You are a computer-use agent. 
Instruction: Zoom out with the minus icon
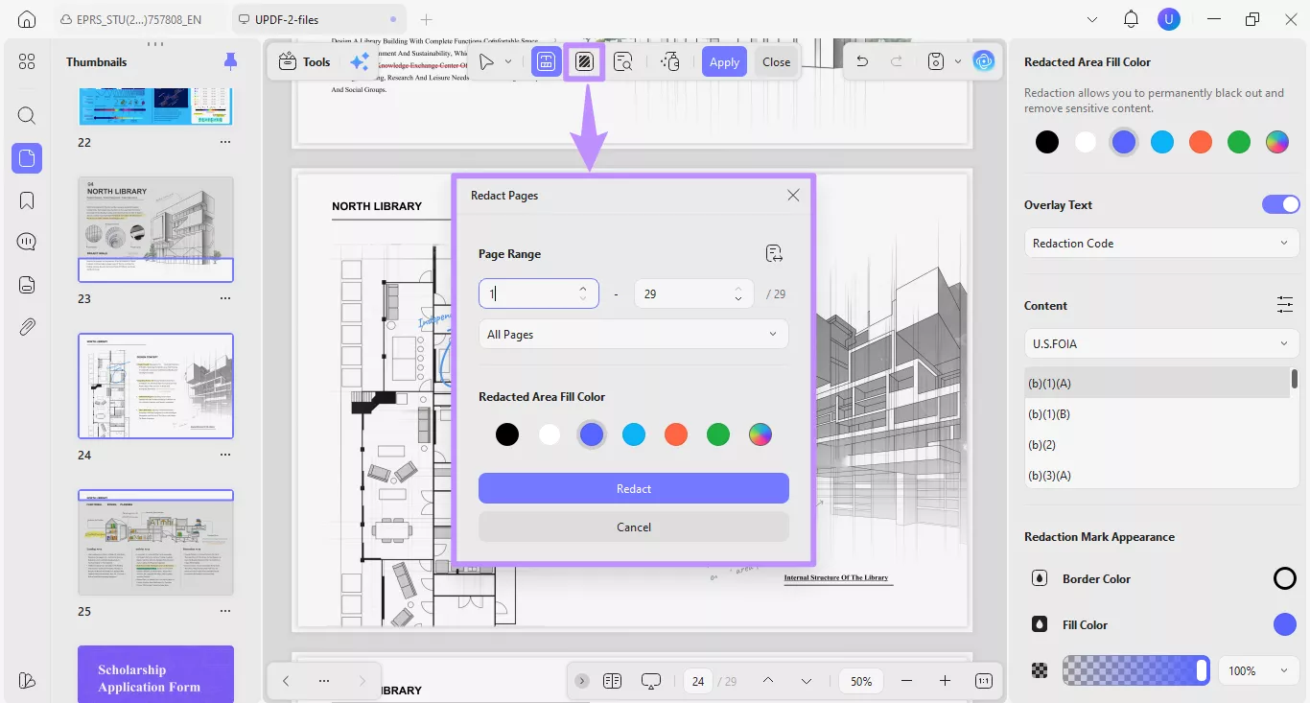click(x=906, y=681)
